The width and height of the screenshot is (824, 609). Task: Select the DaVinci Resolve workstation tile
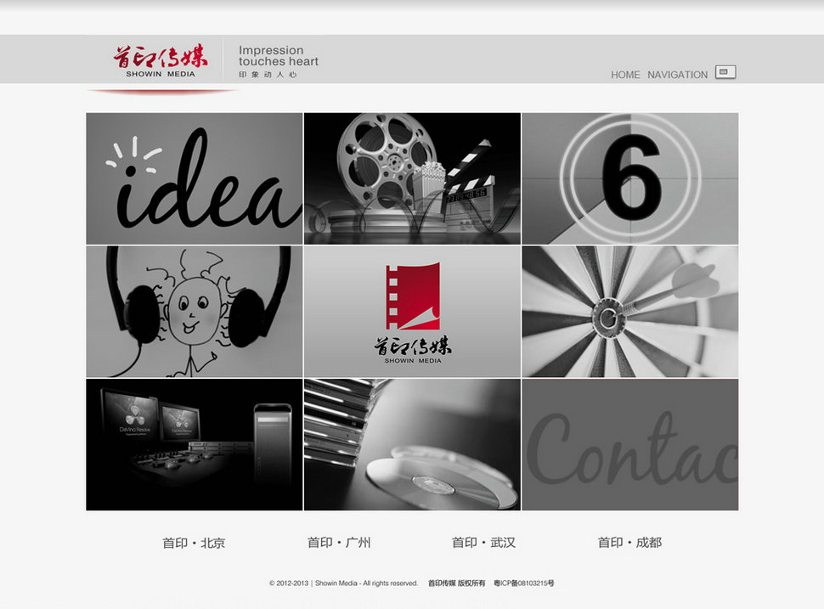(x=195, y=444)
